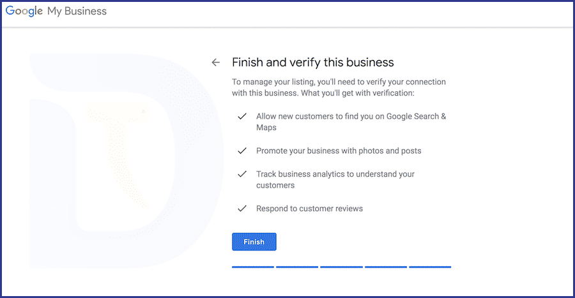Click the large D-shaped background illustration
Image resolution: width=575 pixels, height=298 pixels.
tap(126, 161)
